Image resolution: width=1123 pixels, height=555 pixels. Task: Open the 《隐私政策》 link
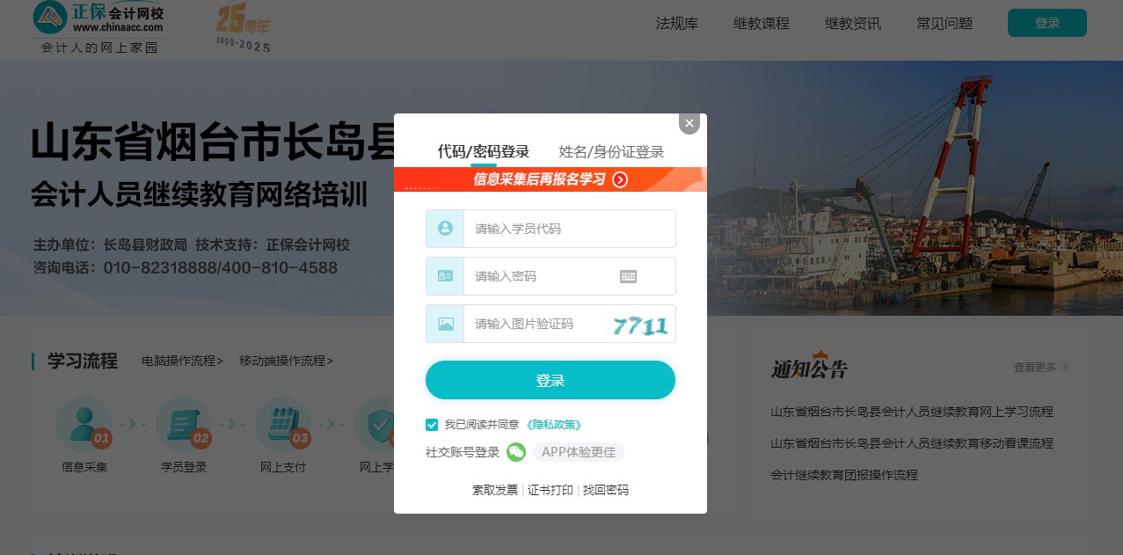pos(554,425)
